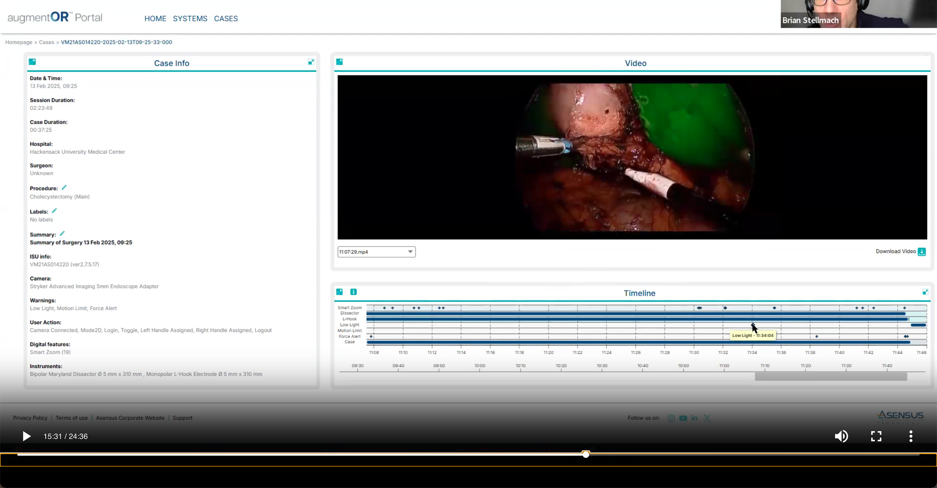Open the video player more options menu
This screenshot has width=937, height=488.
[911, 436]
